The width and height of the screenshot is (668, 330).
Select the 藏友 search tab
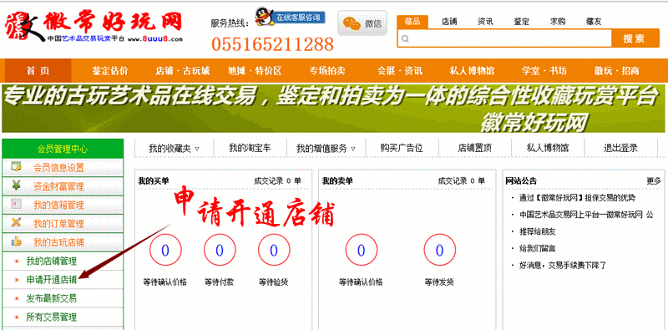click(594, 22)
